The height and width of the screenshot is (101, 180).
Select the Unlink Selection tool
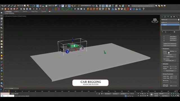point(12,6)
